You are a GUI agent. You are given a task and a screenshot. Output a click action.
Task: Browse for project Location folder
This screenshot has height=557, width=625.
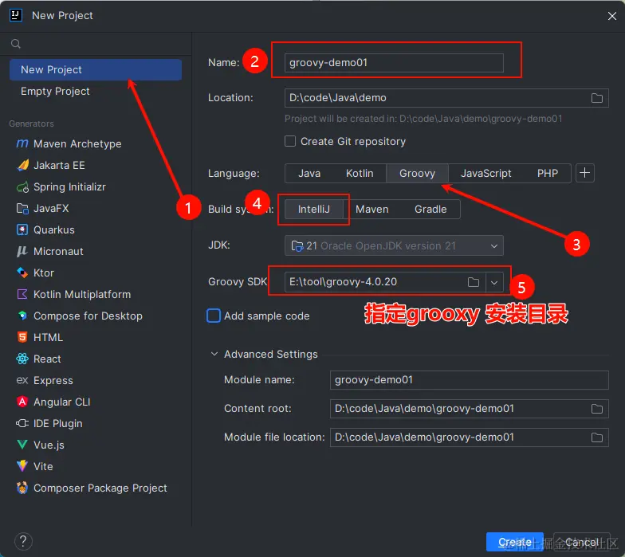[596, 98]
